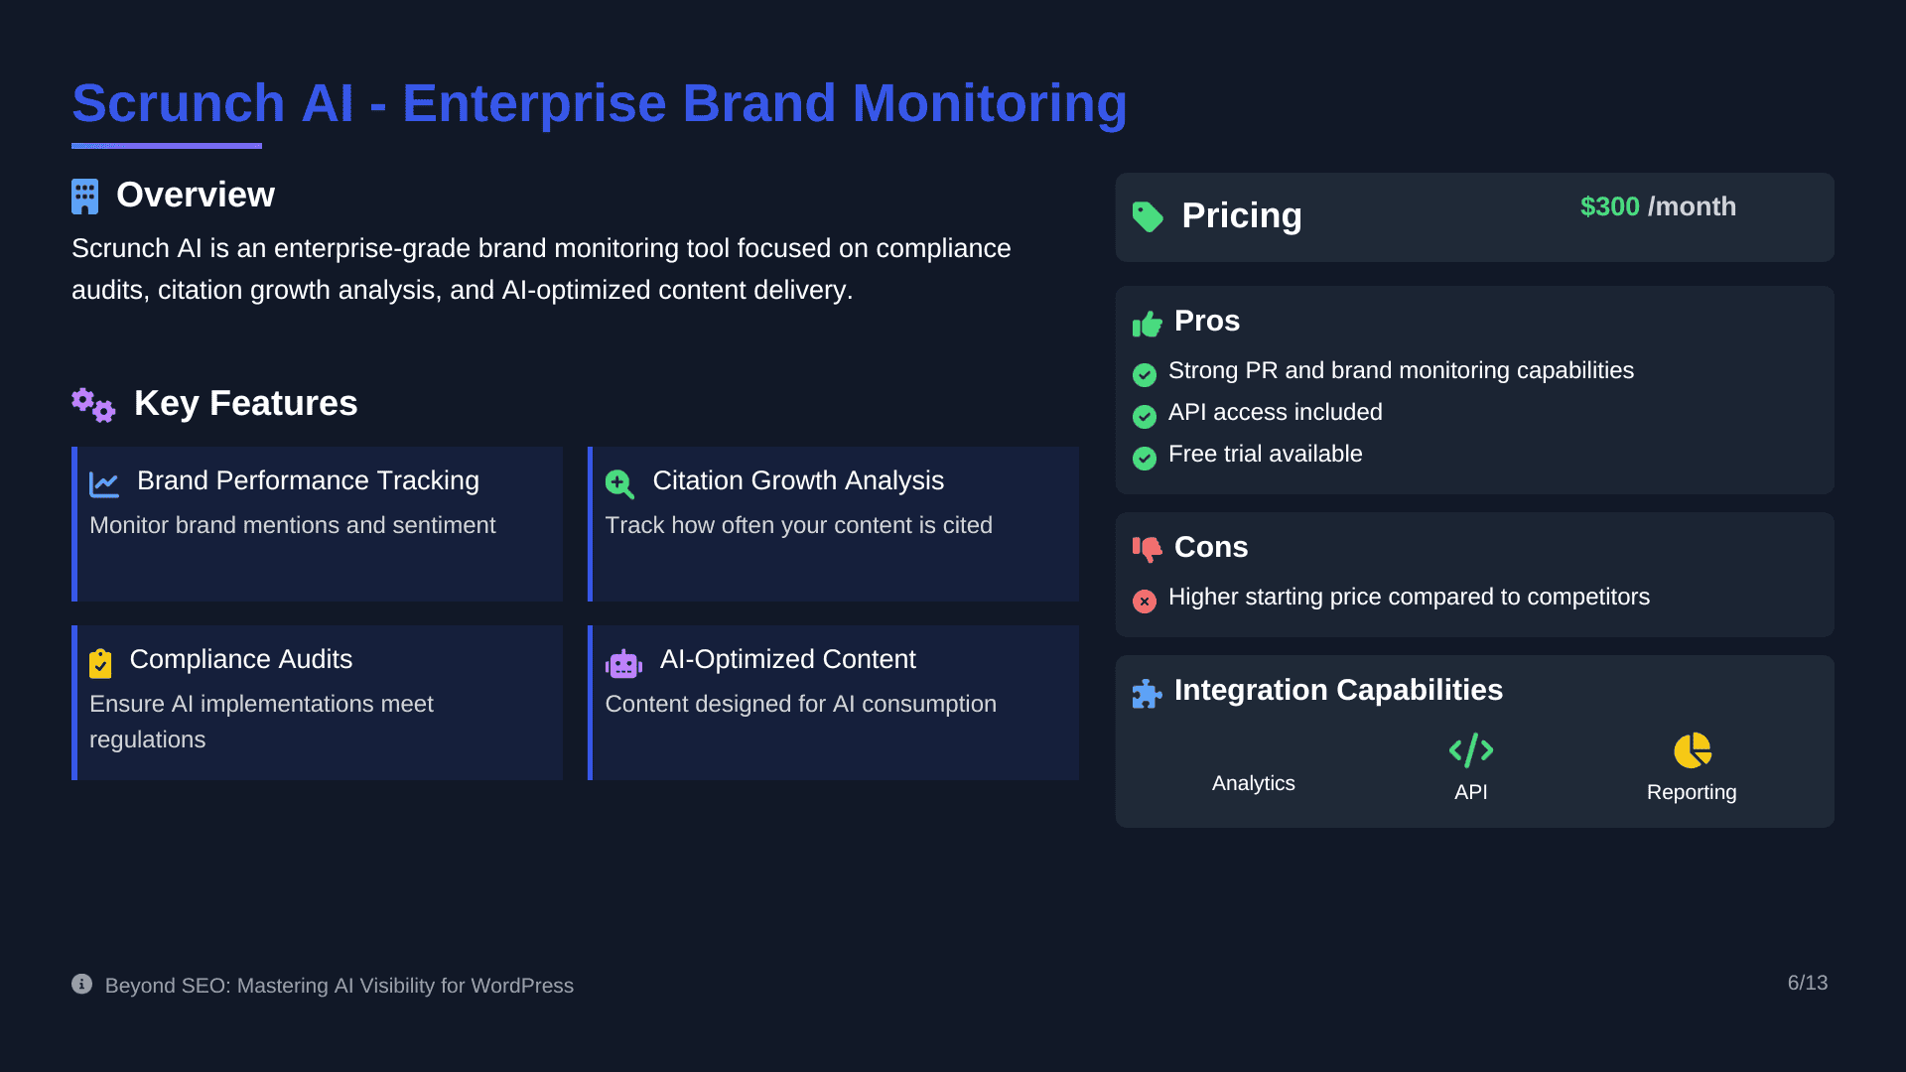Click the purple gears Key Features icon
1906x1072 pixels.
click(x=93, y=405)
